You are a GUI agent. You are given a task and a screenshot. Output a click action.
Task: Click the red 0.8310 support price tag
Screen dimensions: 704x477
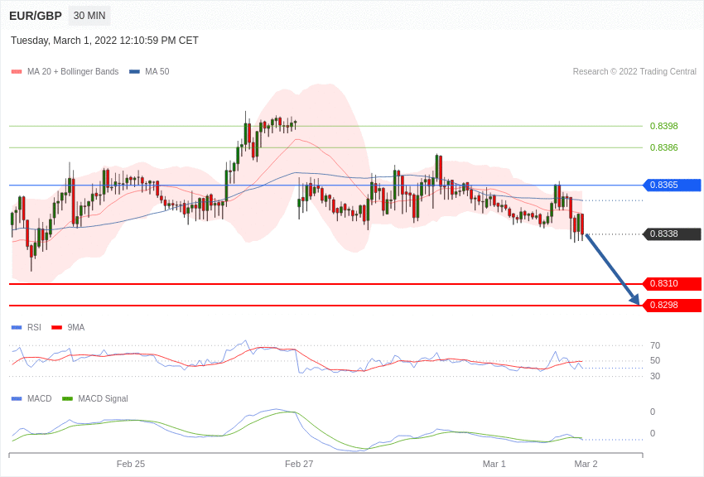click(x=673, y=283)
